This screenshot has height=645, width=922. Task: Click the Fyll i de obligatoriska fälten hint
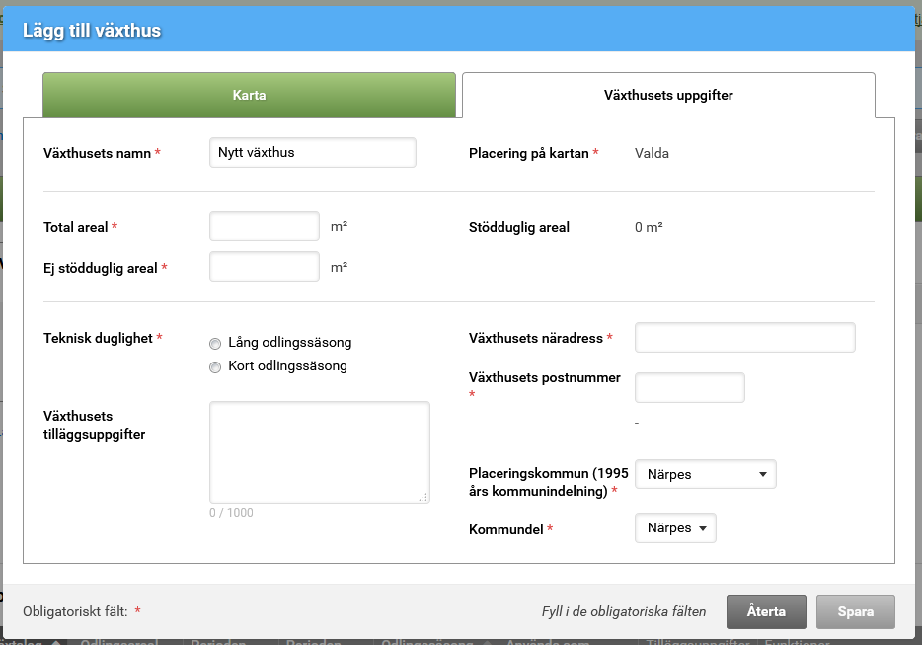(624, 612)
